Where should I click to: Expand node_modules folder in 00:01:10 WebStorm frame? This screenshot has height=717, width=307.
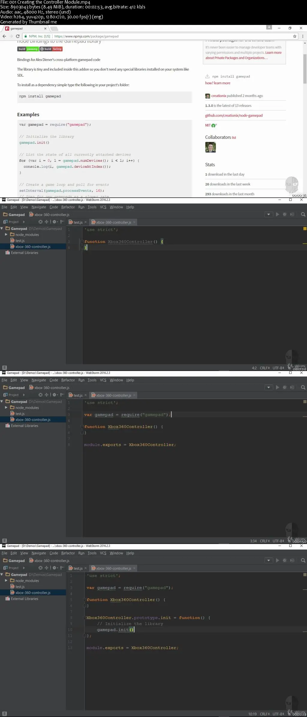point(6,235)
